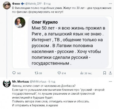Open Финн's profile avatar

click(x=7, y=5)
